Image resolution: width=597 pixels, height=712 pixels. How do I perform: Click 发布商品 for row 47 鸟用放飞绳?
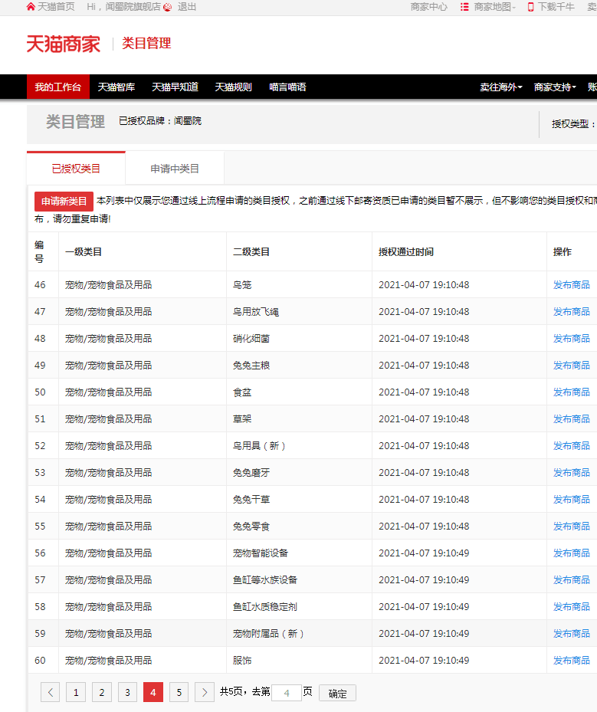pyautogui.click(x=571, y=311)
